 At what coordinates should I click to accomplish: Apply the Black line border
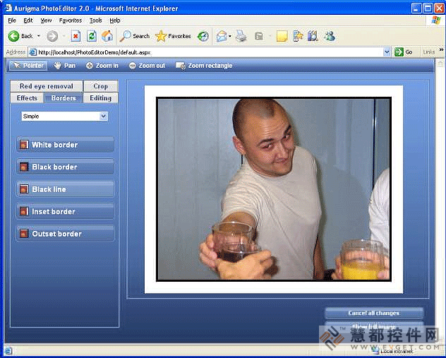pos(65,189)
